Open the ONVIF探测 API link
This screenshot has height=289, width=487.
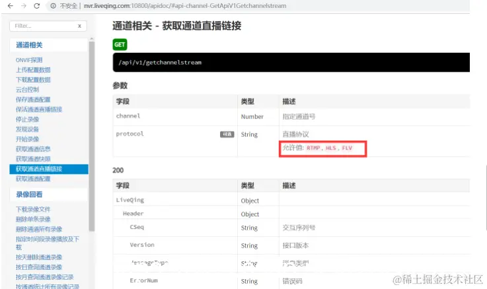click(x=29, y=60)
